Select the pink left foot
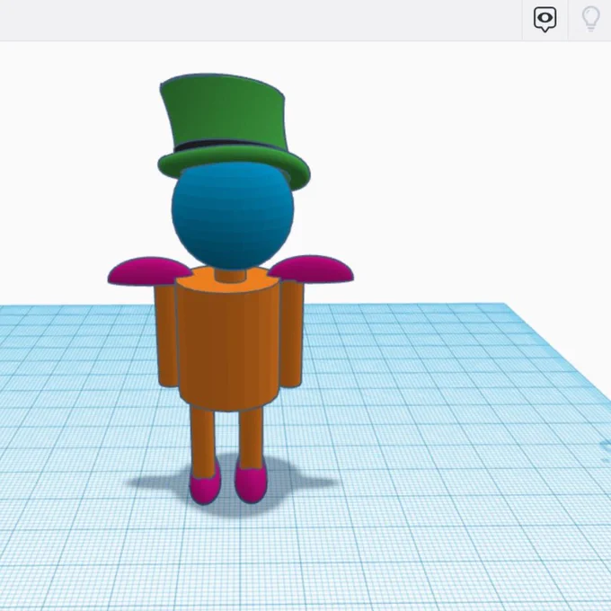 click(205, 483)
